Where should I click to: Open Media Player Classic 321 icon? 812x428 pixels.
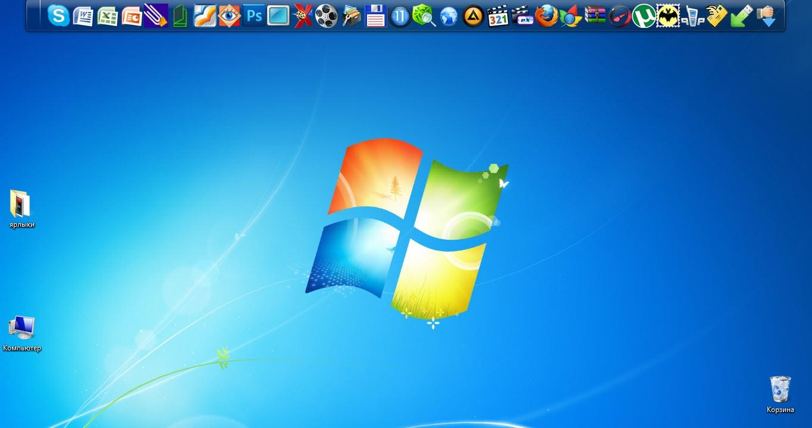point(497,15)
